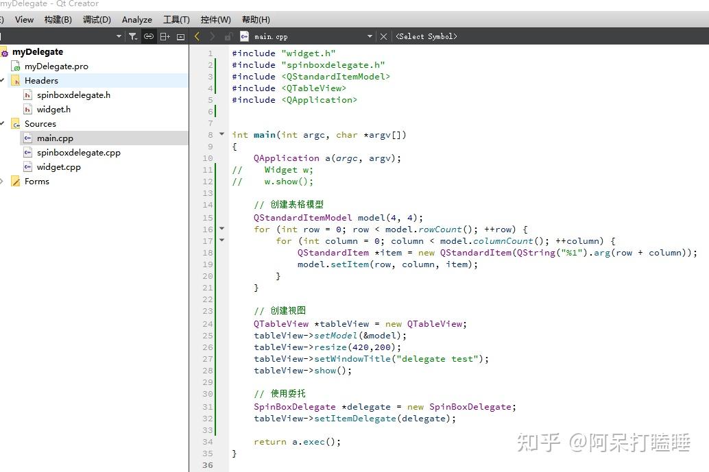
Task: Collapse the Headers folder arrow
Action: 2,80
